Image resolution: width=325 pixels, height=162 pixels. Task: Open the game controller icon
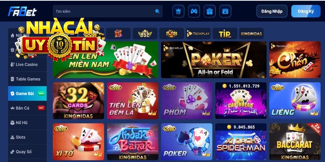click(194, 11)
